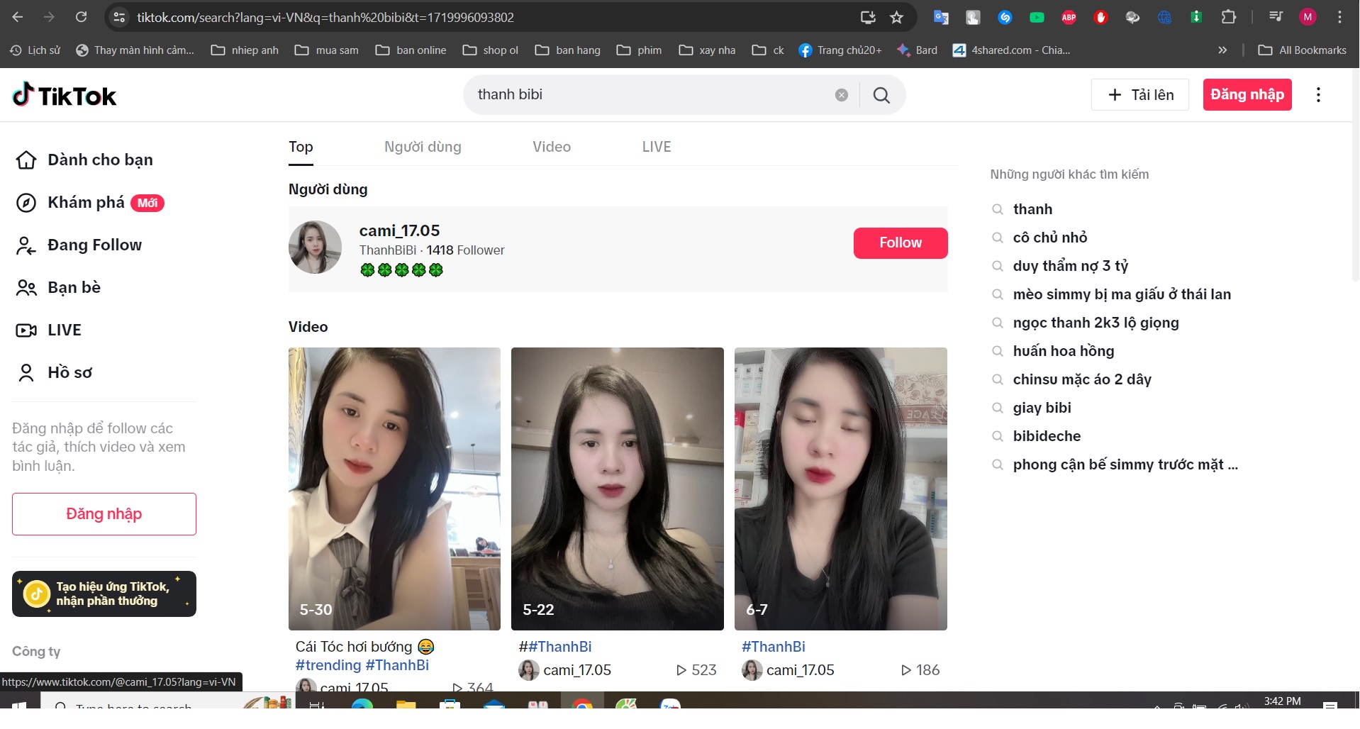Switch to the Người dùng tab
Screen dimensions: 1360x729
(423, 147)
